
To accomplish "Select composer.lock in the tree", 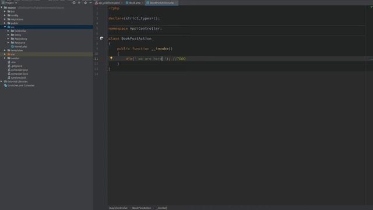I will pos(19,74).
